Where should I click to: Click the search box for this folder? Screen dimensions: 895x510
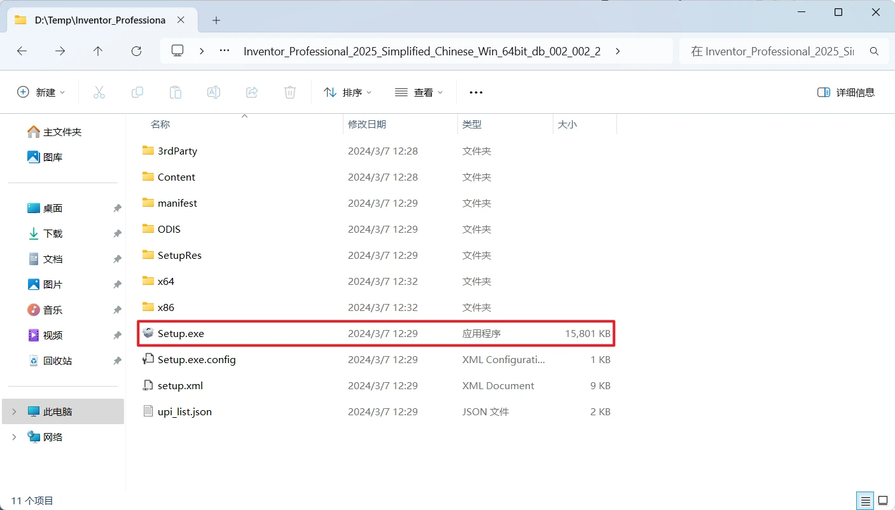(784, 51)
